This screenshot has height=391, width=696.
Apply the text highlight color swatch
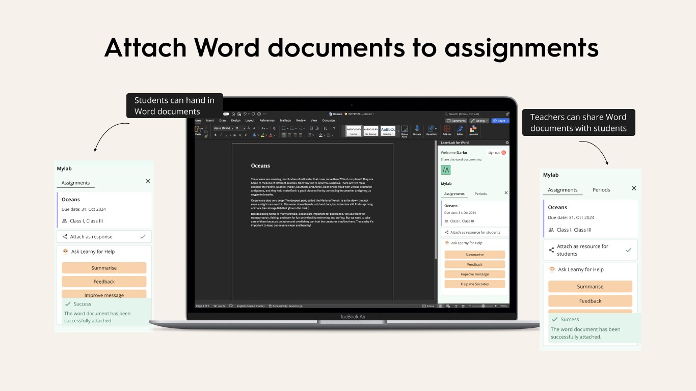262,135
